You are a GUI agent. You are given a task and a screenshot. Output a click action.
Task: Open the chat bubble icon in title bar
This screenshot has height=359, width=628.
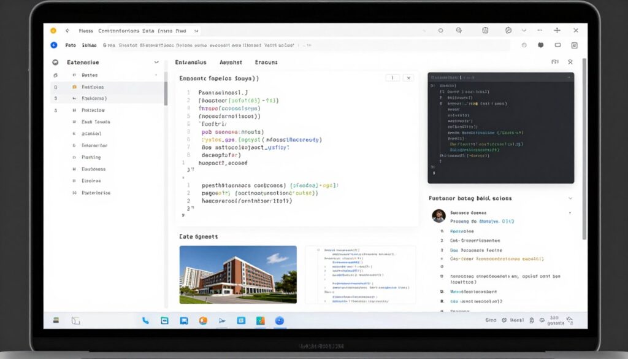point(508,30)
